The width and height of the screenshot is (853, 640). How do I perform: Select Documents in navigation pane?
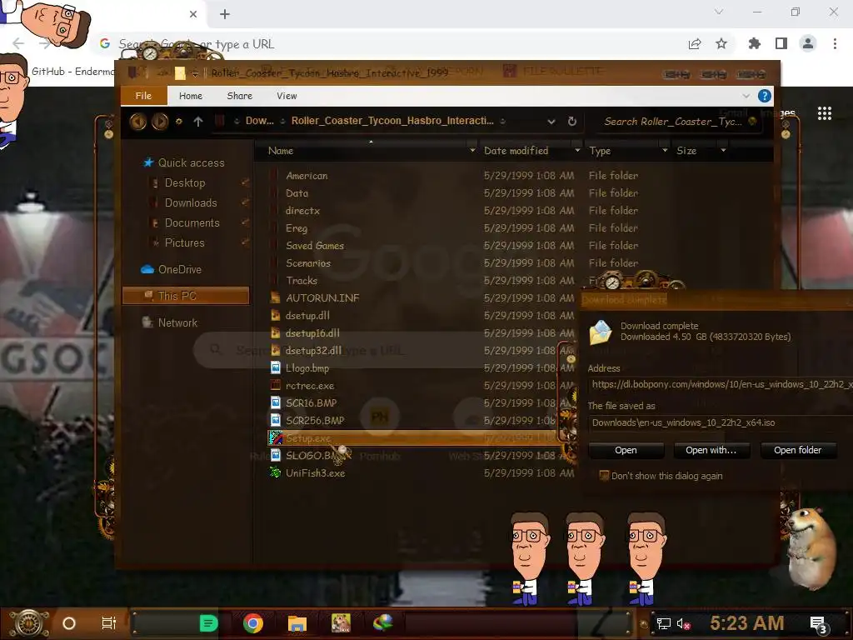[192, 223]
